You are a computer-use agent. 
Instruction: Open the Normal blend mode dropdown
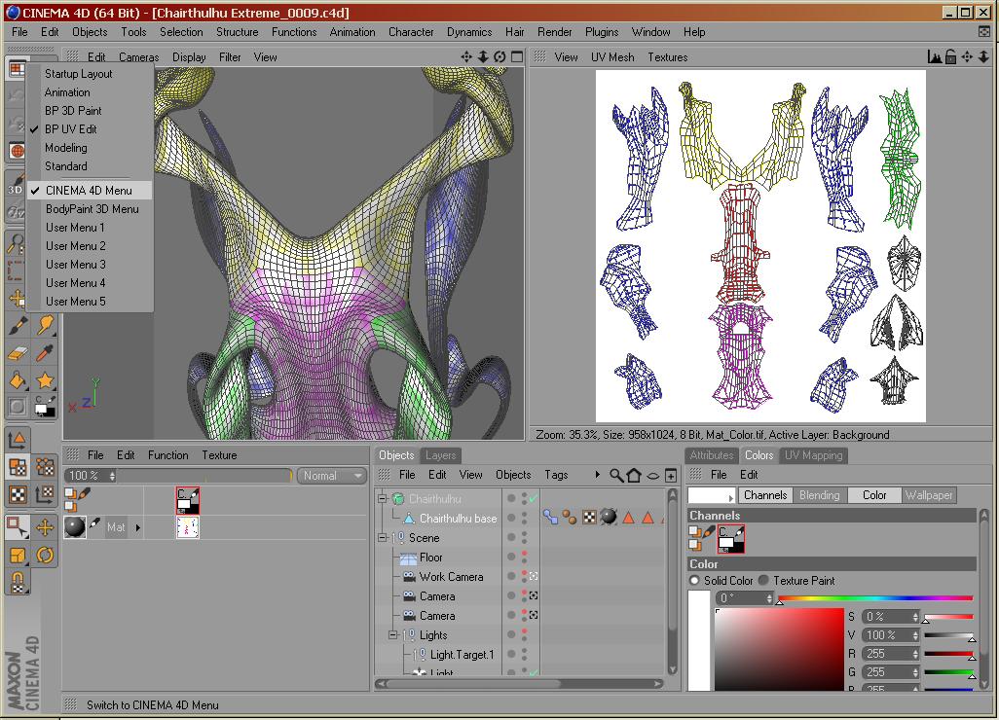pyautogui.click(x=331, y=476)
